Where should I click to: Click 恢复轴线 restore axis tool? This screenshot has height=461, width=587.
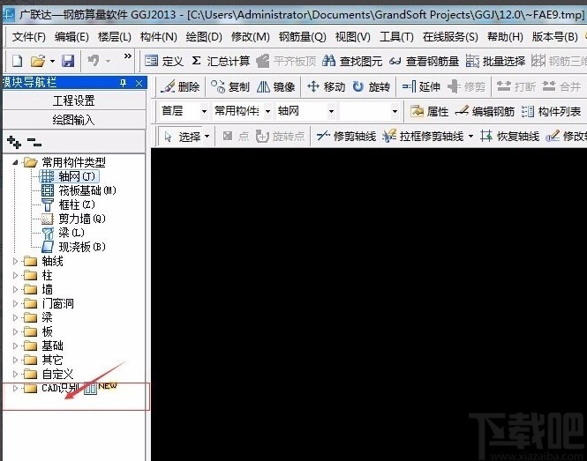[510, 137]
